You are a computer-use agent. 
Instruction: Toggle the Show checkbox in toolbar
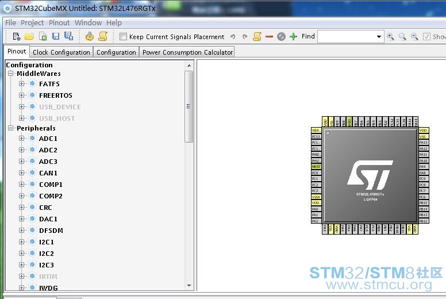tap(426, 36)
